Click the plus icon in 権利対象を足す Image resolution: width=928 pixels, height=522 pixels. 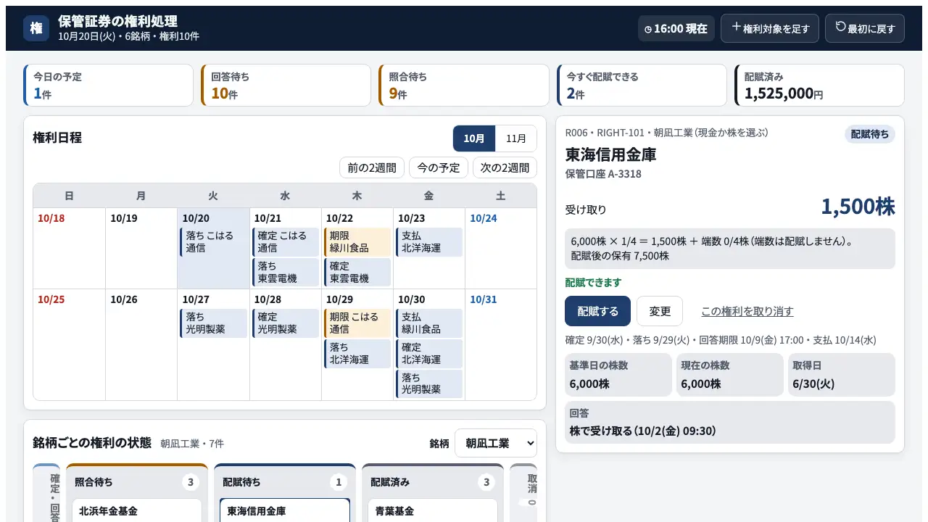coord(736,28)
